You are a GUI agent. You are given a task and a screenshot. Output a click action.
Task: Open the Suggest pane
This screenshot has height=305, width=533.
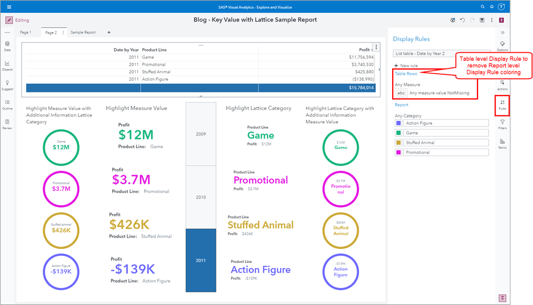[7, 85]
